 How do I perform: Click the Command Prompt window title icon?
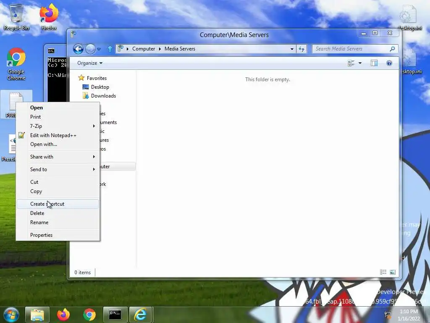click(51, 51)
